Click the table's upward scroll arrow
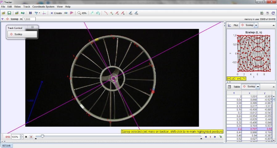The image size is (277, 148). pos(274,96)
